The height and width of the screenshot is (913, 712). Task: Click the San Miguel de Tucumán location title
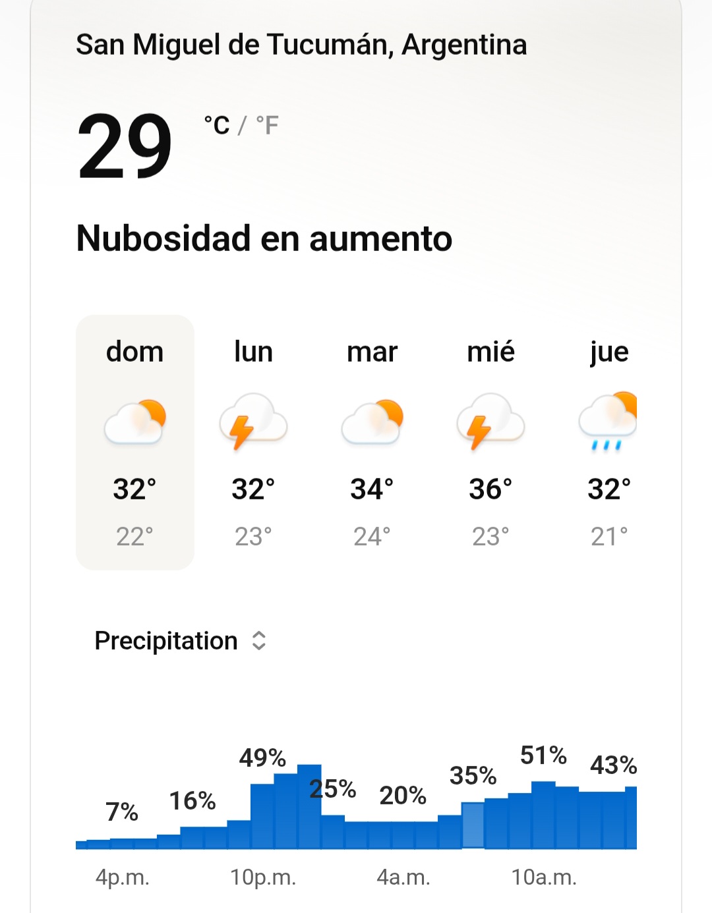301,45
